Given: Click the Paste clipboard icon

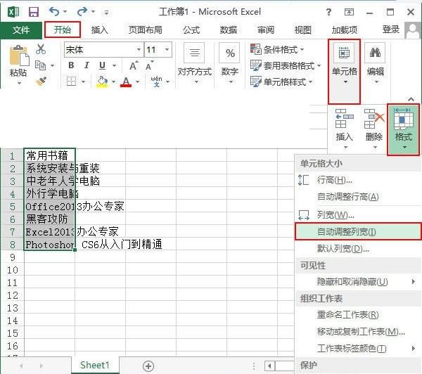Looking at the screenshot, I should click(x=19, y=56).
